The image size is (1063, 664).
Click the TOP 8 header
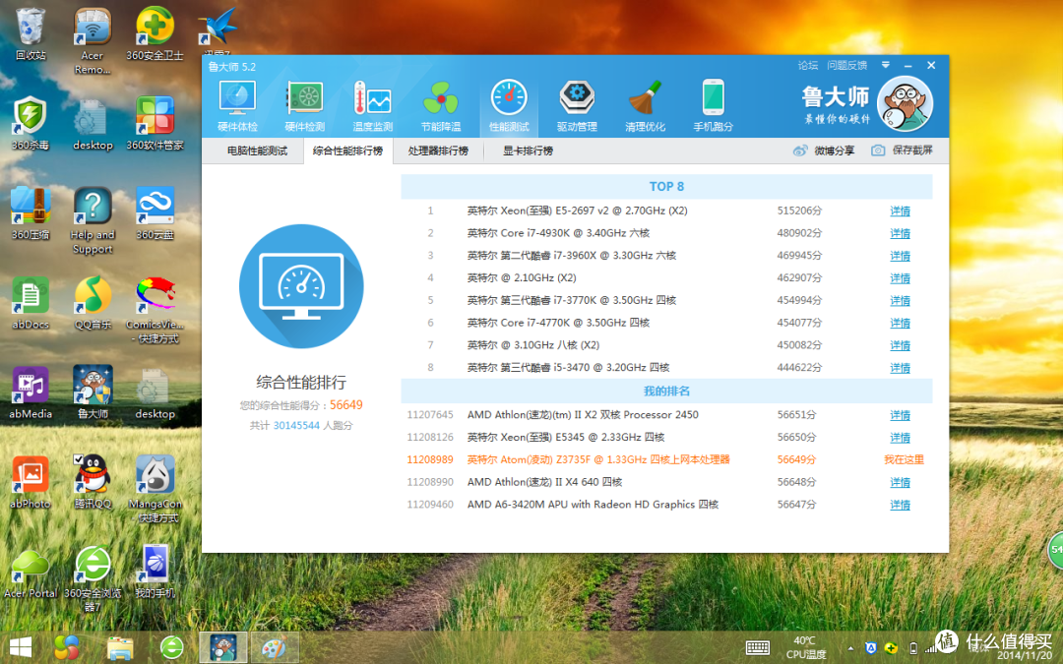pos(666,186)
